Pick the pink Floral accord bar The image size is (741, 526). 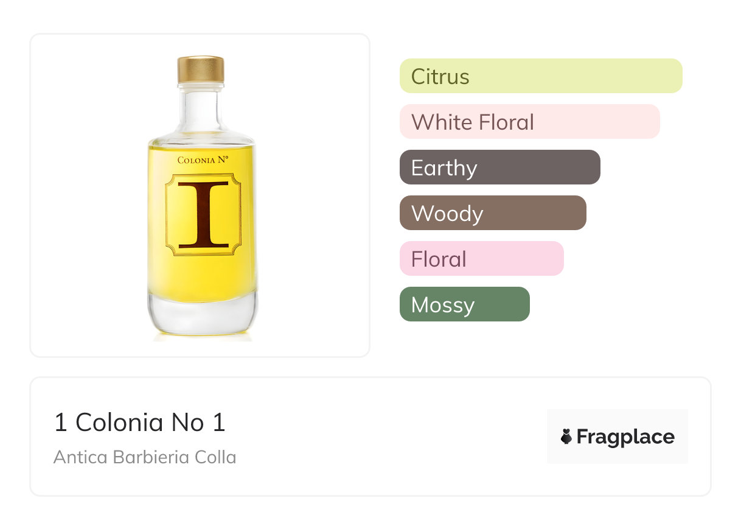tap(481, 259)
